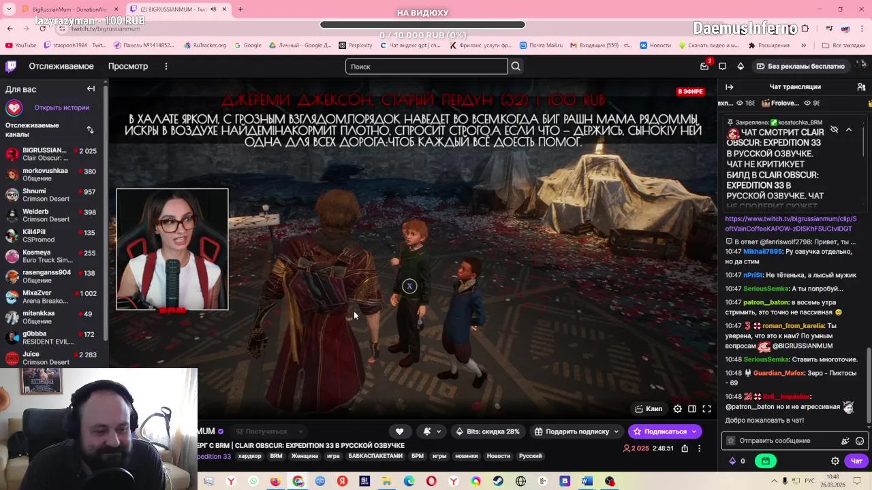Open the stories heart icon
The image size is (872, 490).
coord(14,108)
